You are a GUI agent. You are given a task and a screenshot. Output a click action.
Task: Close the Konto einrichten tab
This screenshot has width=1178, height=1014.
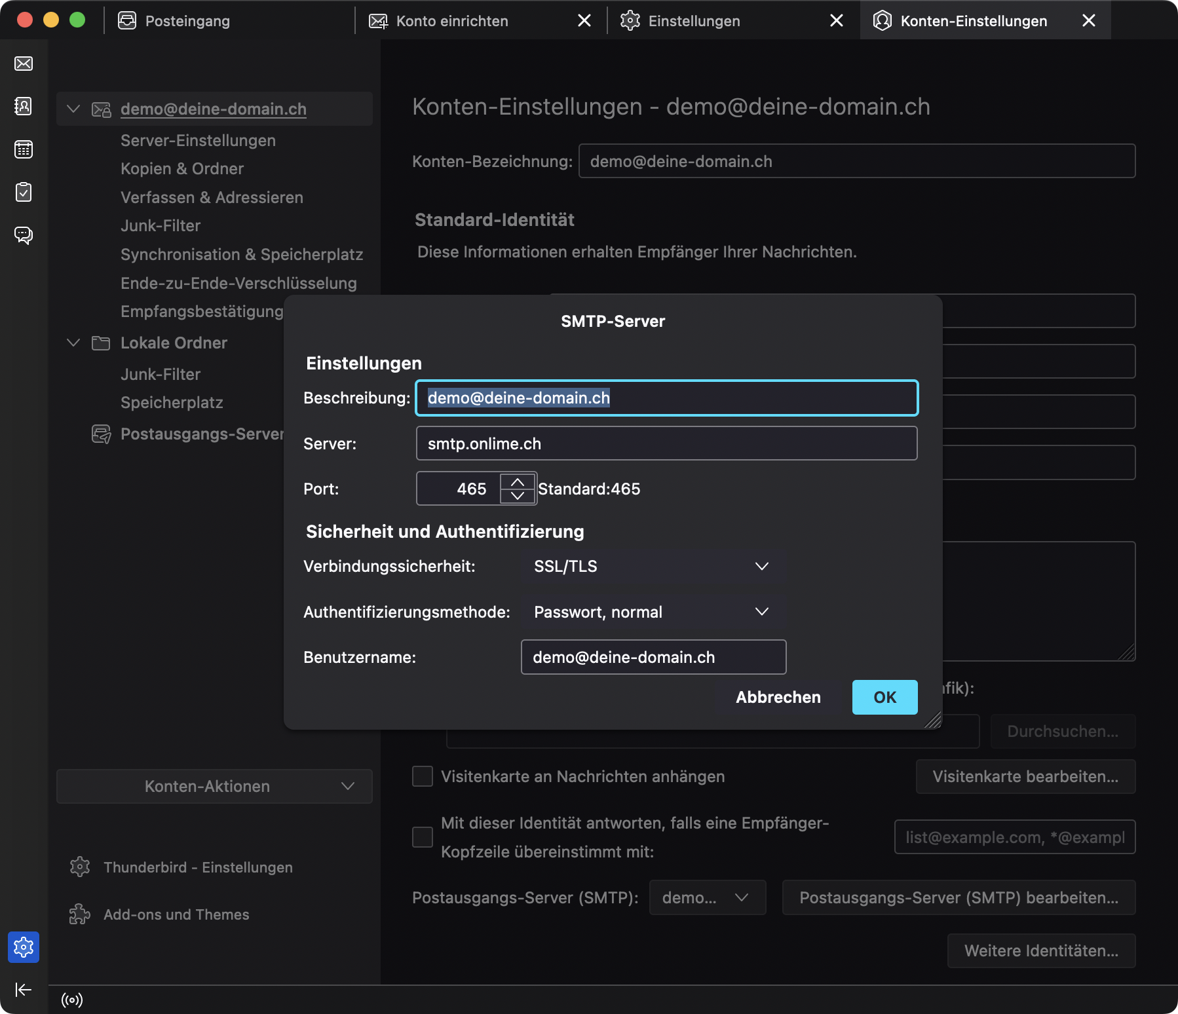point(584,20)
